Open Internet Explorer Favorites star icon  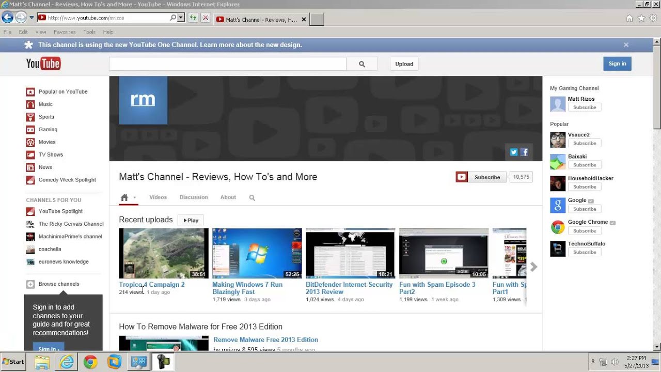point(641,18)
